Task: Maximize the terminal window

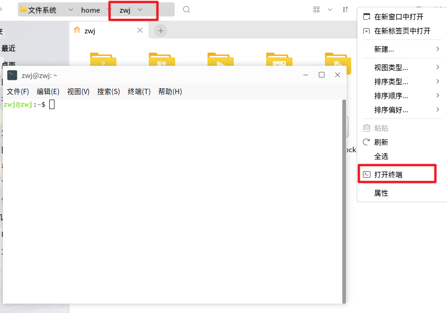Action: point(322,75)
